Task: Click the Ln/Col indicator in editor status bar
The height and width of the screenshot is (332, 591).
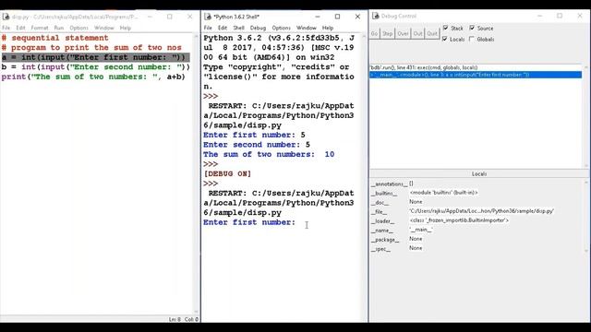Action: tap(183, 319)
